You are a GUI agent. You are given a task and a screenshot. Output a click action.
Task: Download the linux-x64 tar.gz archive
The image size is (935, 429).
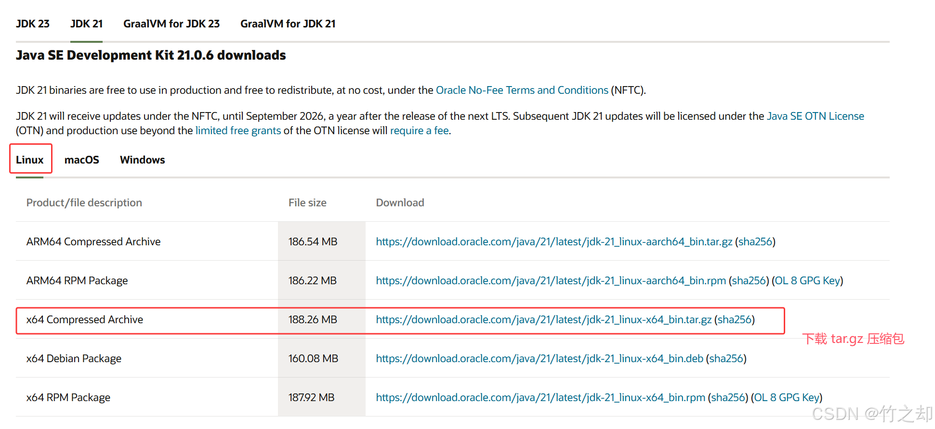pyautogui.click(x=544, y=319)
